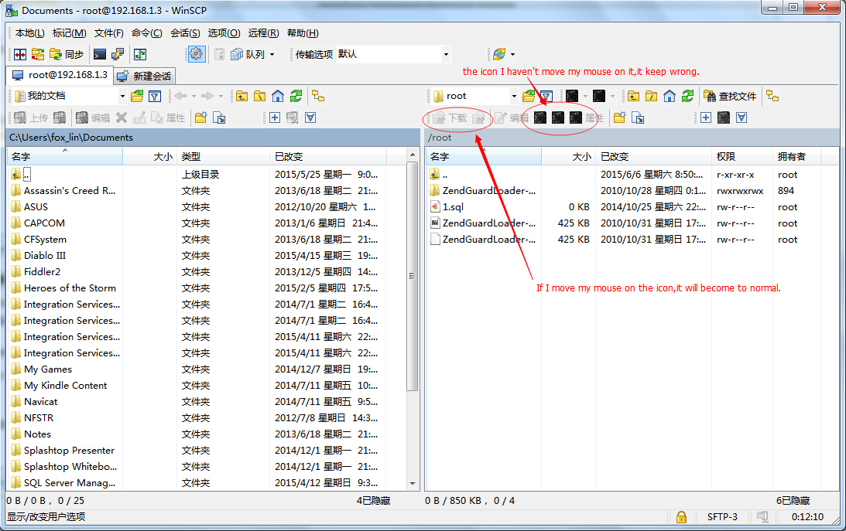Open the transfer settings 默认 dropdown

pyautogui.click(x=446, y=54)
